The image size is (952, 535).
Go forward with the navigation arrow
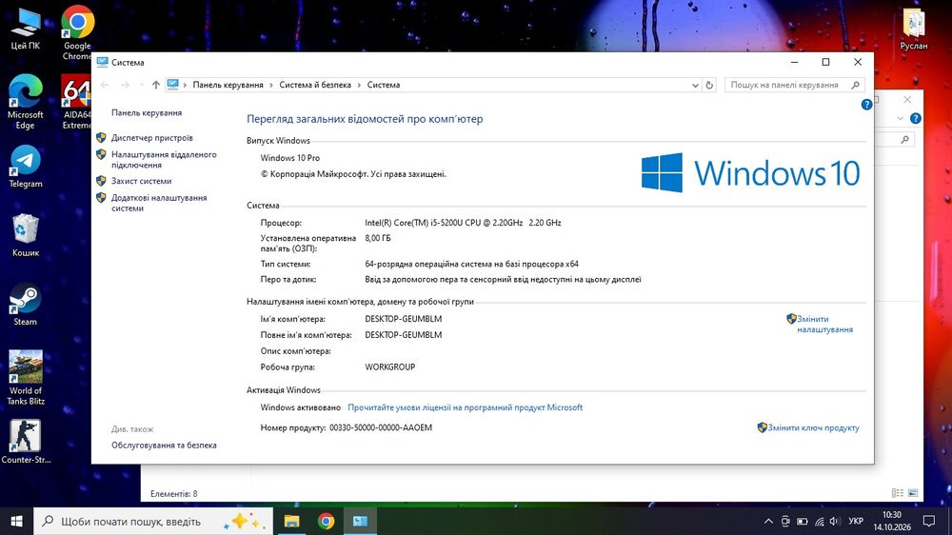pyautogui.click(x=125, y=85)
